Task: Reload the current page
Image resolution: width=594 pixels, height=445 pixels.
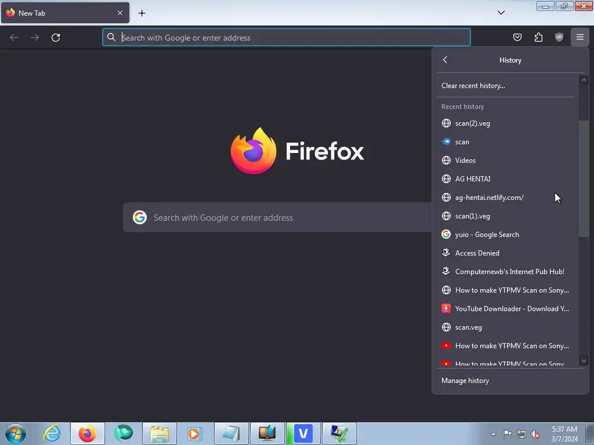Action: pos(56,38)
